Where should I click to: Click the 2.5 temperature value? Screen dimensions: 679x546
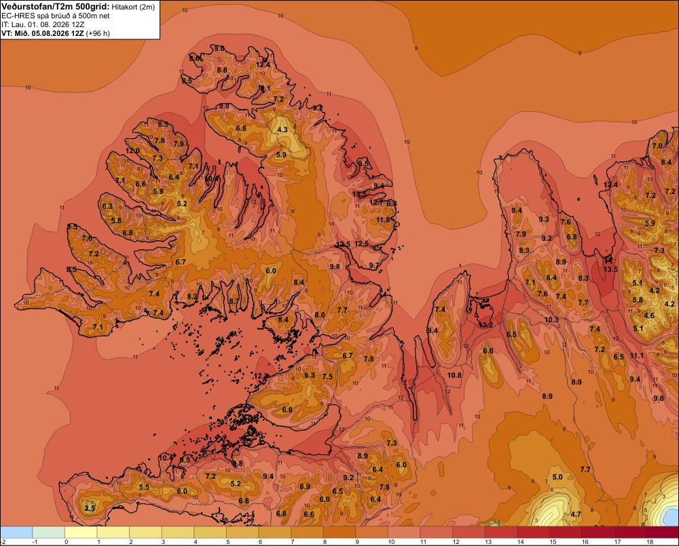tap(90, 508)
